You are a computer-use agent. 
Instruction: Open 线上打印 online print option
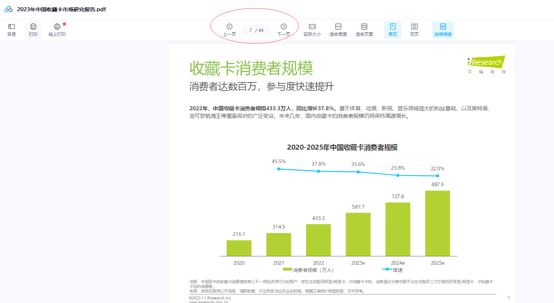point(57,30)
